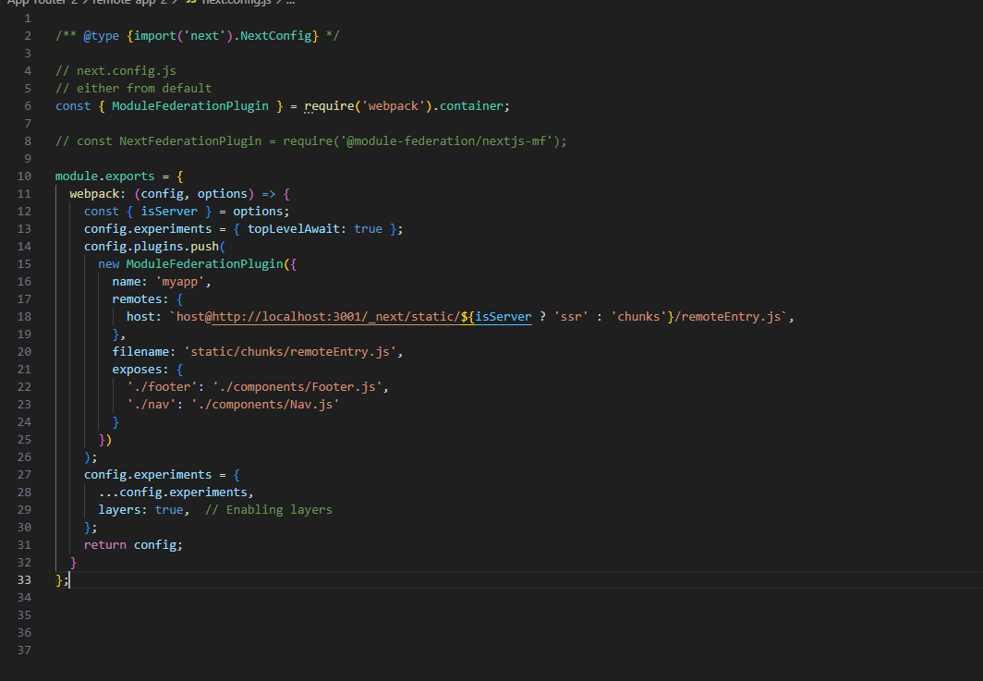Click 'ModuleFederationPlugin' constructor on line 15

coord(204,264)
